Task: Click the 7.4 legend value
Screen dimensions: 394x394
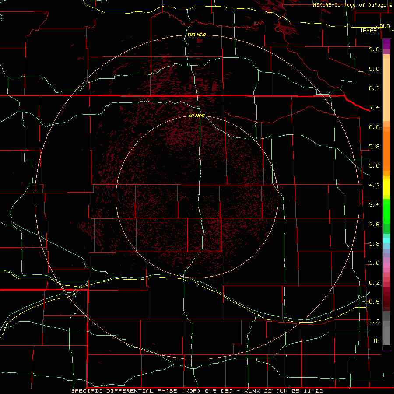Action: 374,108
